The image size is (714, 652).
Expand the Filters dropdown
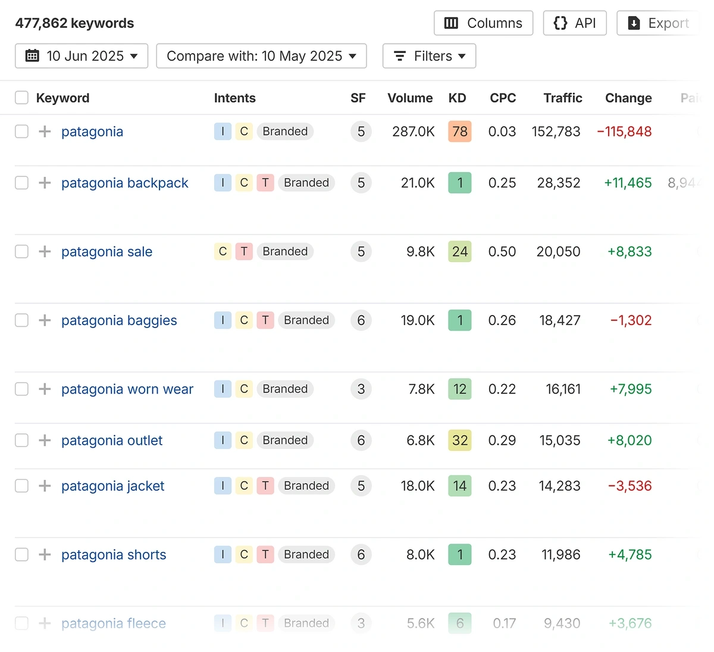(x=429, y=56)
